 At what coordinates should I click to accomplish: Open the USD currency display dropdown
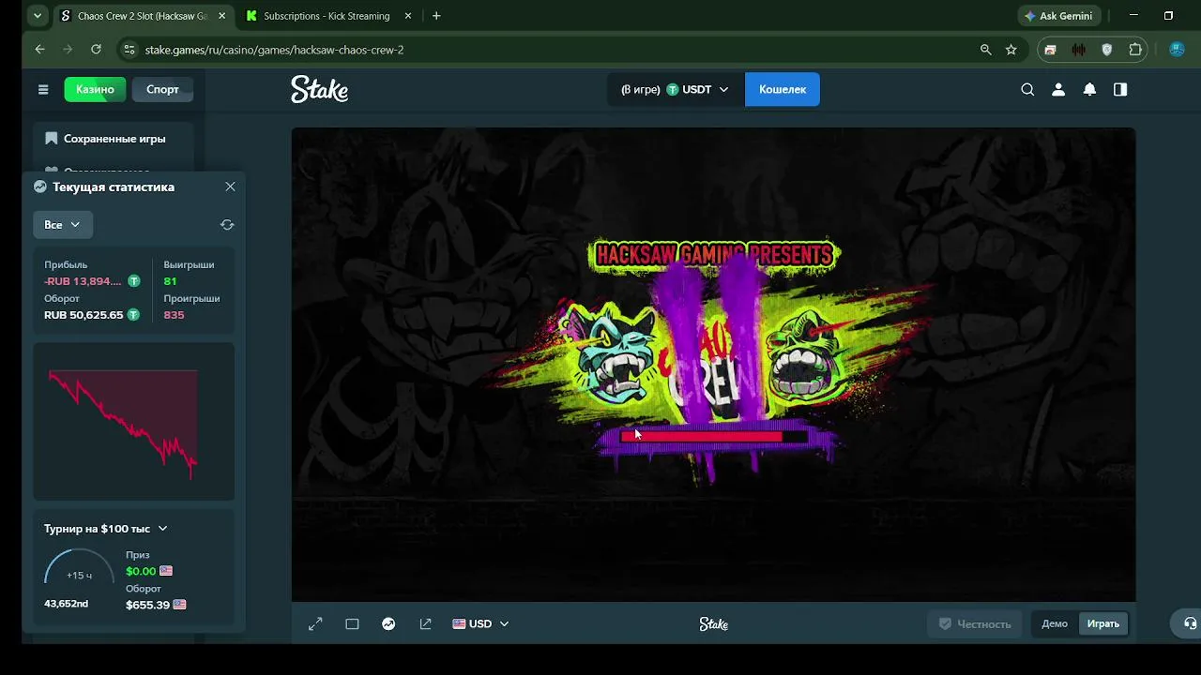click(480, 624)
